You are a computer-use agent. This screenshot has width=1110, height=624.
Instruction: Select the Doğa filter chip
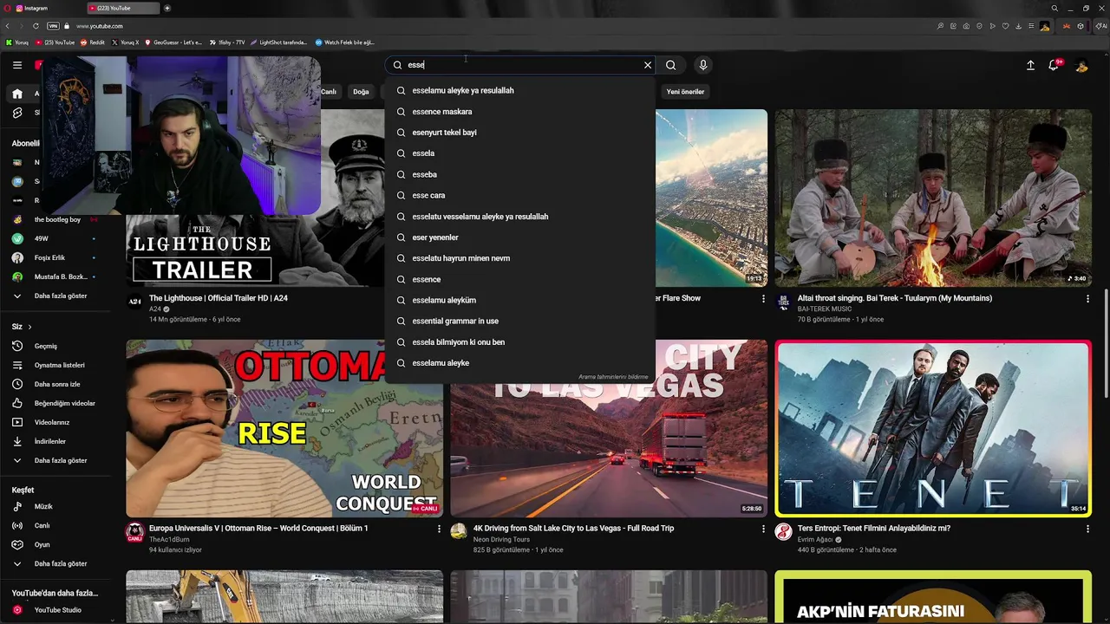pyautogui.click(x=361, y=91)
